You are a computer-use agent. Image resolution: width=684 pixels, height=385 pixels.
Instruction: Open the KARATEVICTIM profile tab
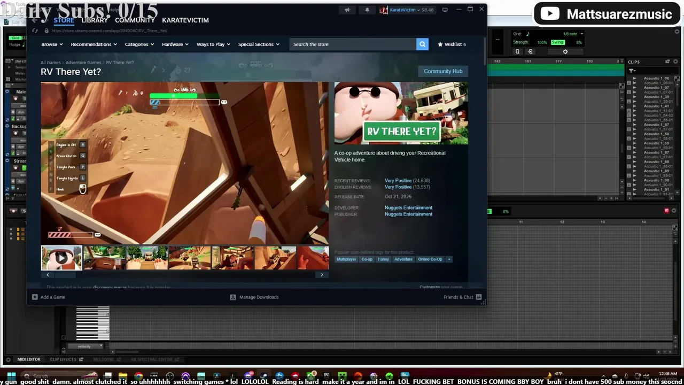click(185, 20)
